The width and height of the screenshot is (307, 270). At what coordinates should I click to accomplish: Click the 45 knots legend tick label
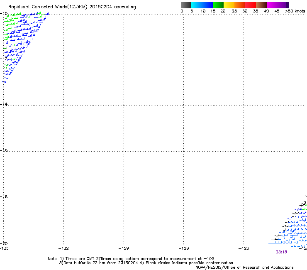[277, 11]
